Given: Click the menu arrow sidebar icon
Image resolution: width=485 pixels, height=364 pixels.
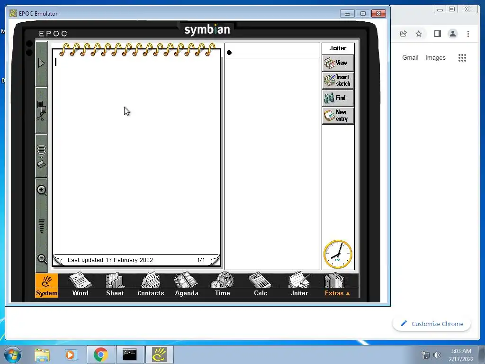Looking at the screenshot, I should [41, 64].
